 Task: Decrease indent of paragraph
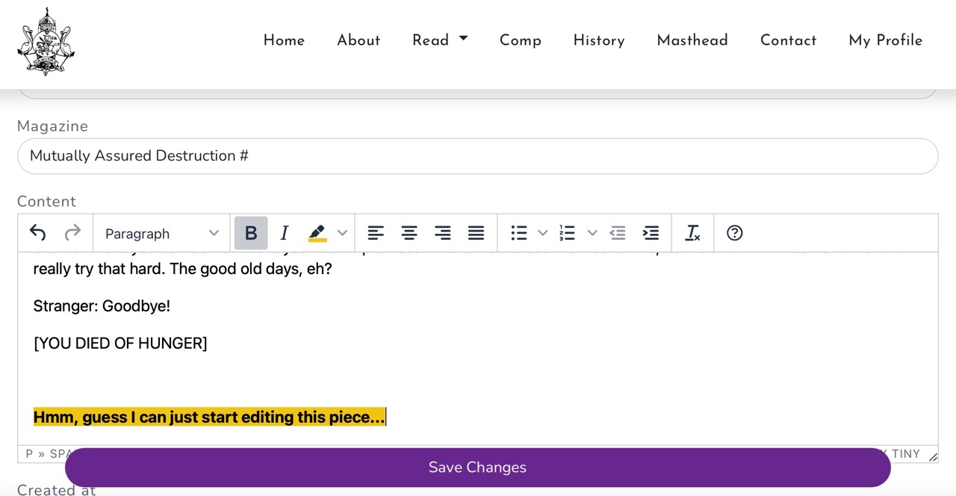point(618,233)
